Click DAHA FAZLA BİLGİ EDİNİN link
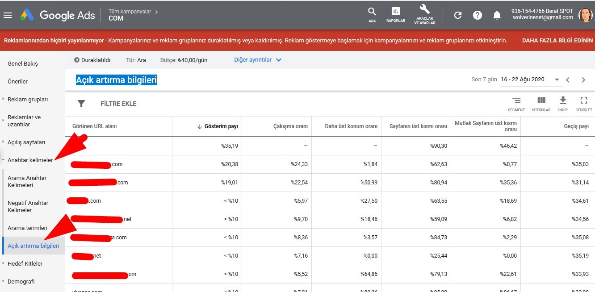The image size is (595, 292). click(x=557, y=40)
